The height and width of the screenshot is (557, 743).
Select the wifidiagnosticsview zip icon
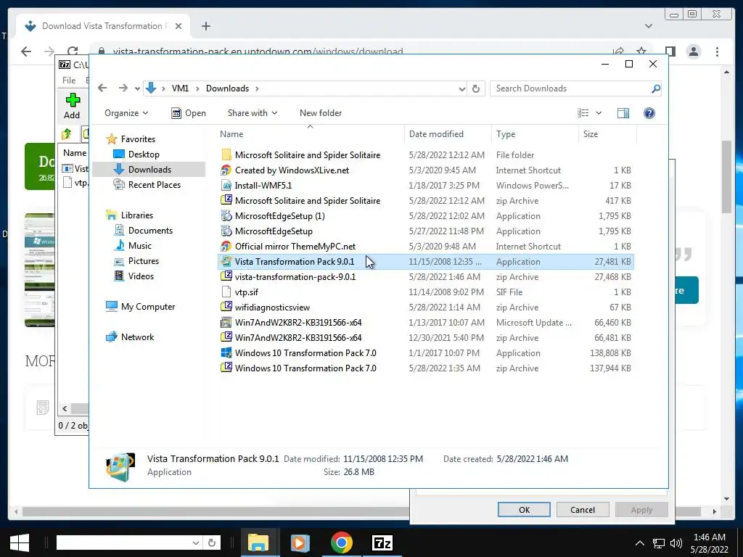click(226, 307)
